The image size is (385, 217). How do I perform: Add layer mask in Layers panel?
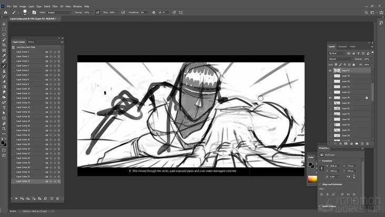click(x=346, y=143)
